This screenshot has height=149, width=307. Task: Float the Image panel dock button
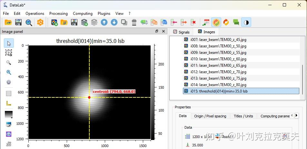click(x=157, y=31)
